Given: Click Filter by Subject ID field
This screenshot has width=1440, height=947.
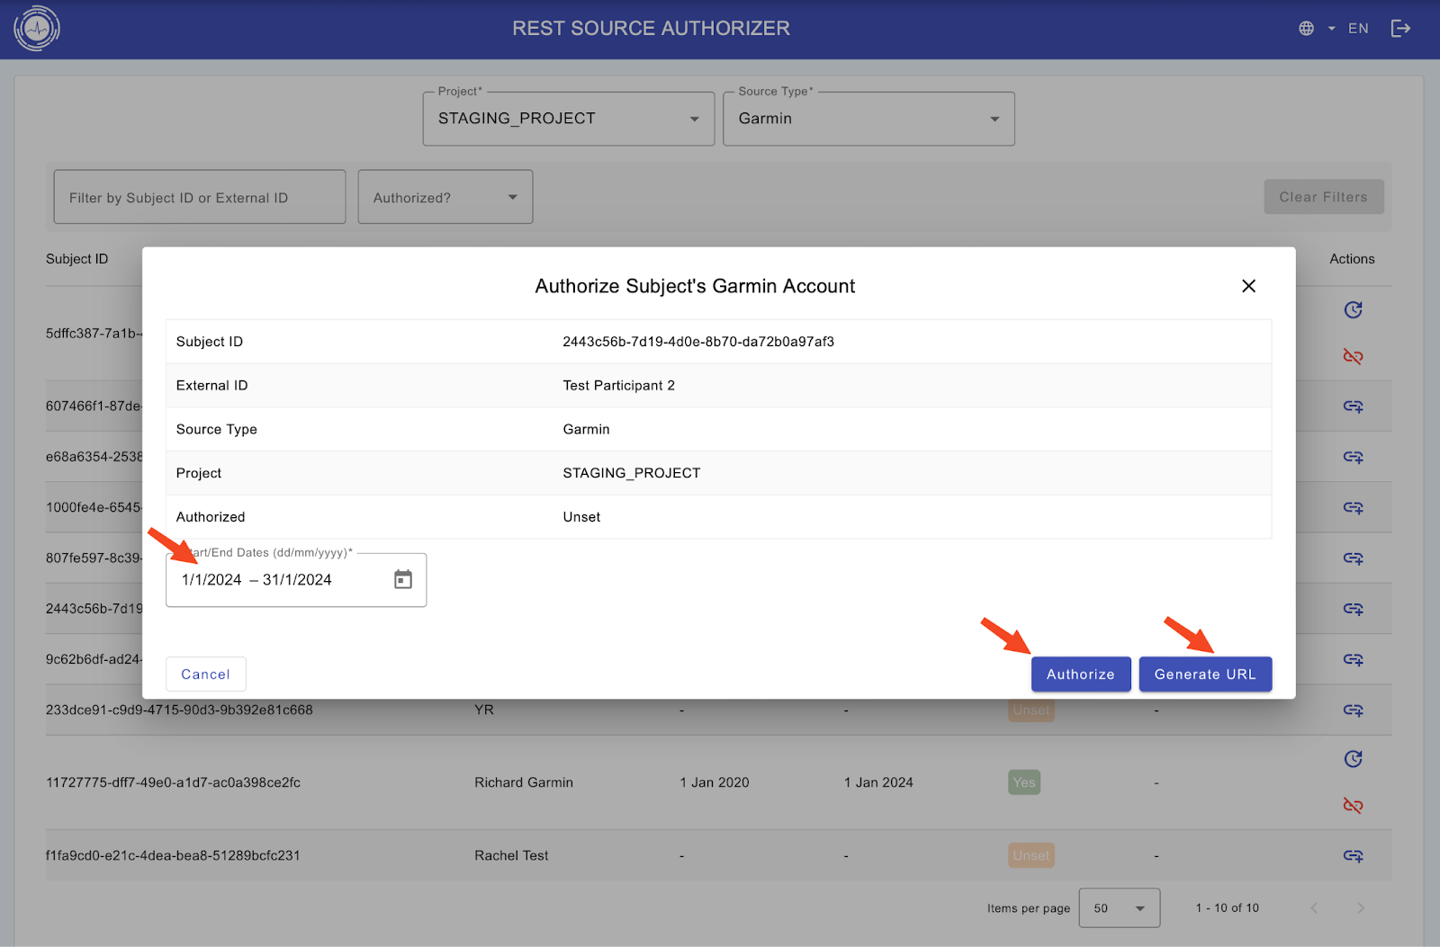Looking at the screenshot, I should 199,198.
